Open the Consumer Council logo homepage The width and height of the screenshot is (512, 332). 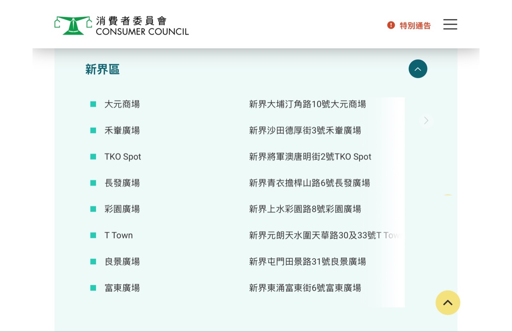click(122, 26)
